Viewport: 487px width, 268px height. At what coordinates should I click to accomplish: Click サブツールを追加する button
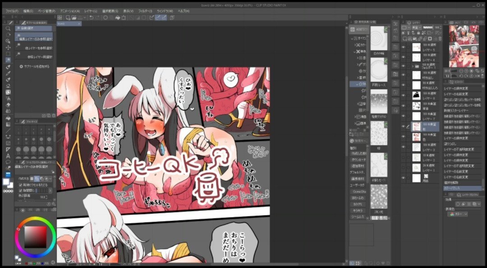point(34,66)
